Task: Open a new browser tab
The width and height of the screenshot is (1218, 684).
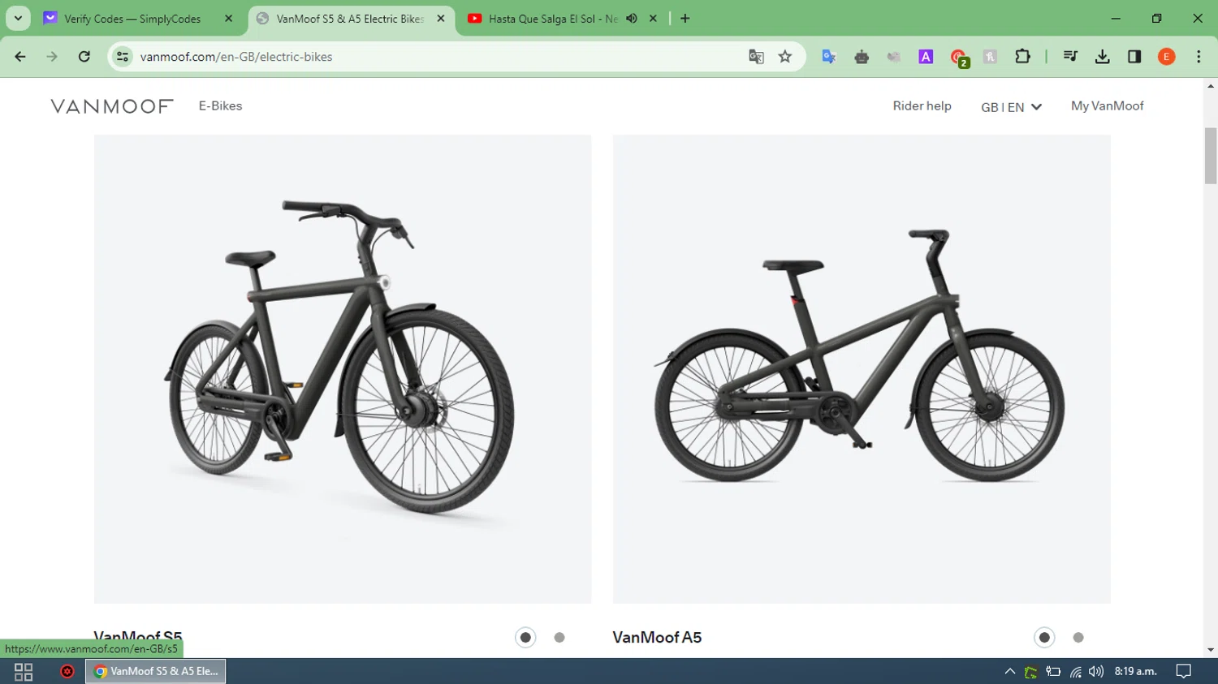Action: [x=685, y=18]
